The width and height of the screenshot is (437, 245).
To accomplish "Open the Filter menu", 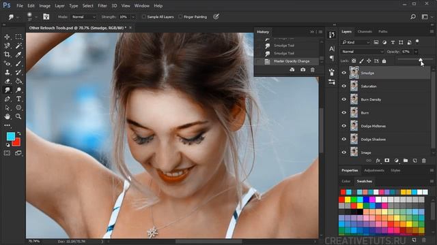I will [102, 5].
